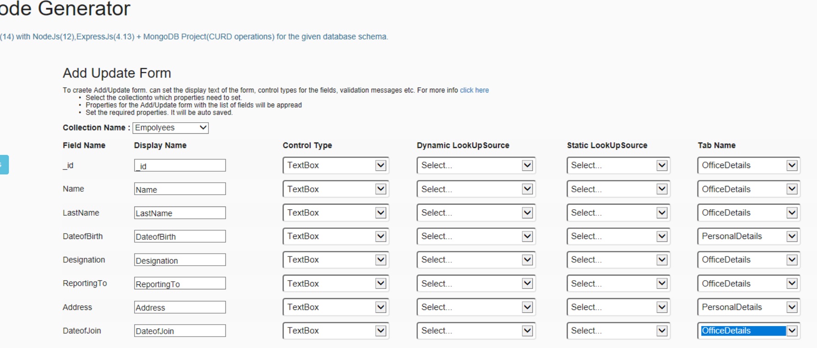Viewport: 817px width, 348px height.
Task: Expand Static LookUpSource dropdown for LastName
Action: (618, 213)
